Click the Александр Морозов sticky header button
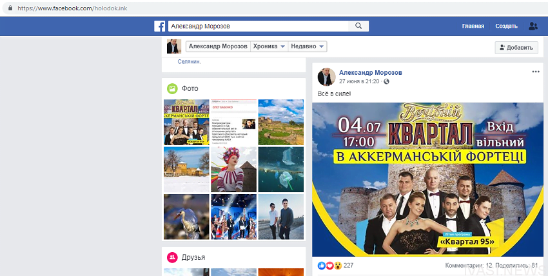 click(218, 46)
